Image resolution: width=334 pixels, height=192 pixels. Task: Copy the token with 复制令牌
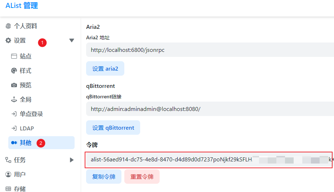point(104,177)
